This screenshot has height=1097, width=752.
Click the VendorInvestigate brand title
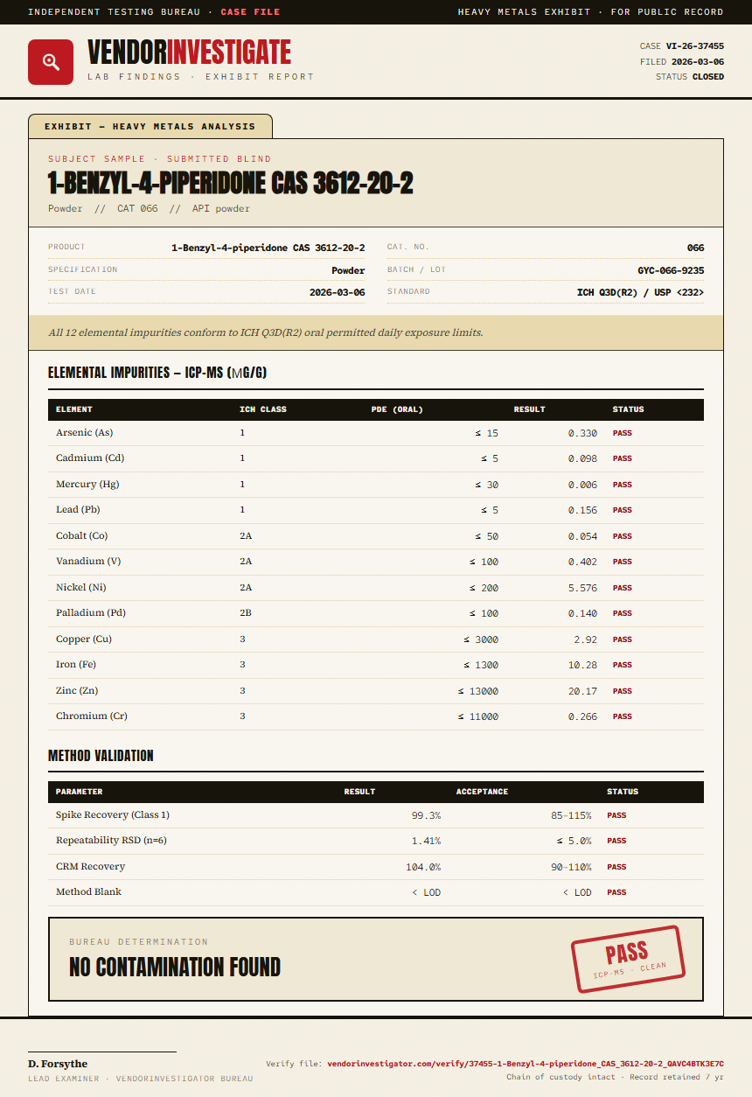point(189,52)
